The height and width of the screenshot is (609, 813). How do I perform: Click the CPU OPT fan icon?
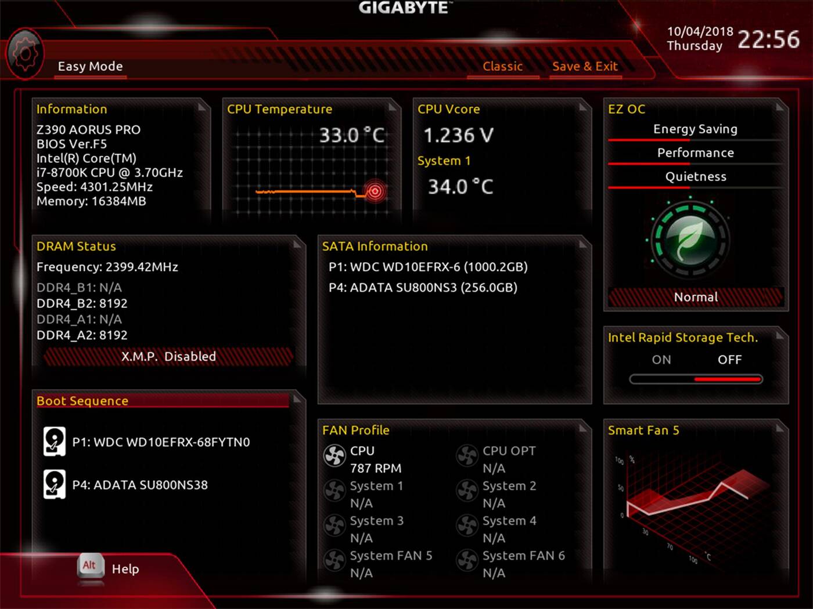pyautogui.click(x=467, y=456)
